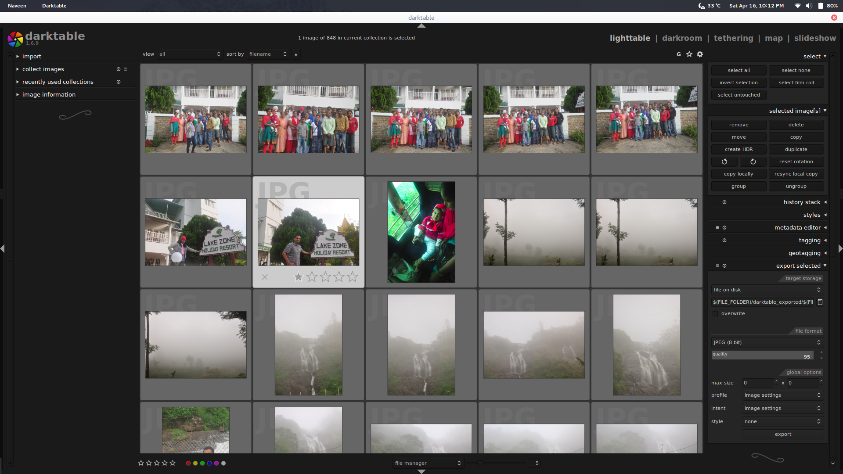Open the view filter dropdown set to all
The height and width of the screenshot is (474, 843).
point(190,54)
